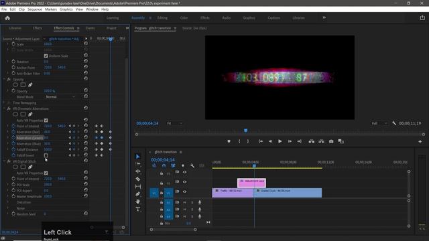
Task: Click Mark Out bracket button
Action: coord(248,141)
